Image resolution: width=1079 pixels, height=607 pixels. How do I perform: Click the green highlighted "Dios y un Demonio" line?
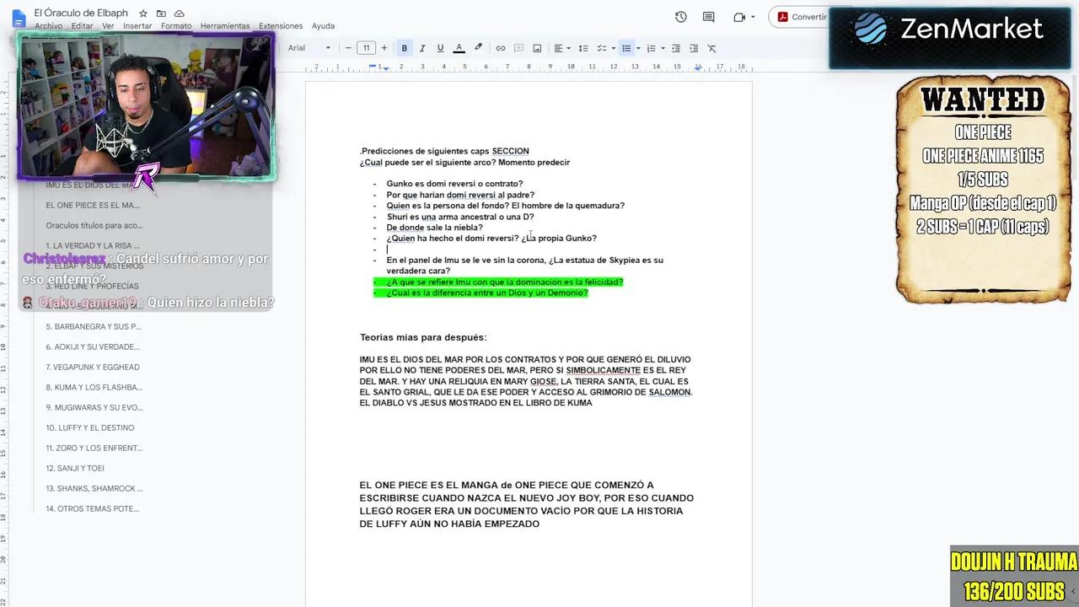click(x=486, y=293)
